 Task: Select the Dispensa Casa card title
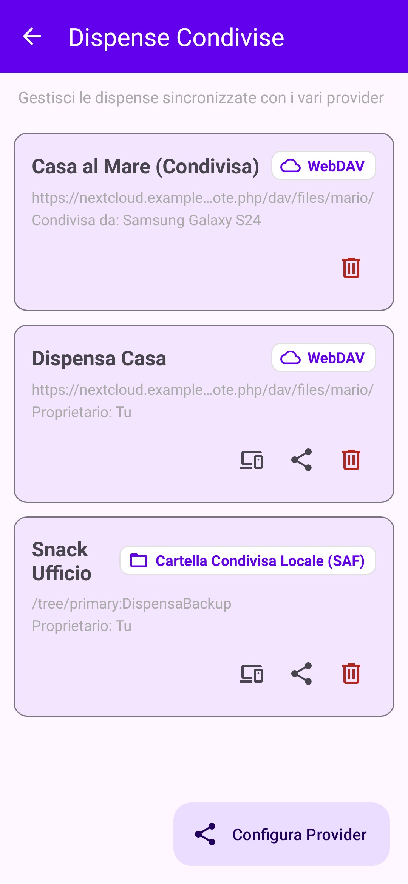pyautogui.click(x=99, y=359)
